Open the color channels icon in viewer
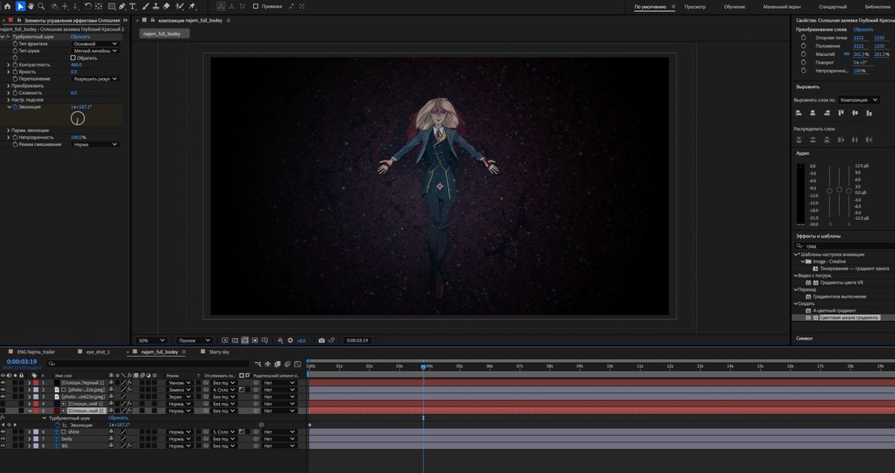The height and width of the screenshot is (473, 895). pos(280,340)
